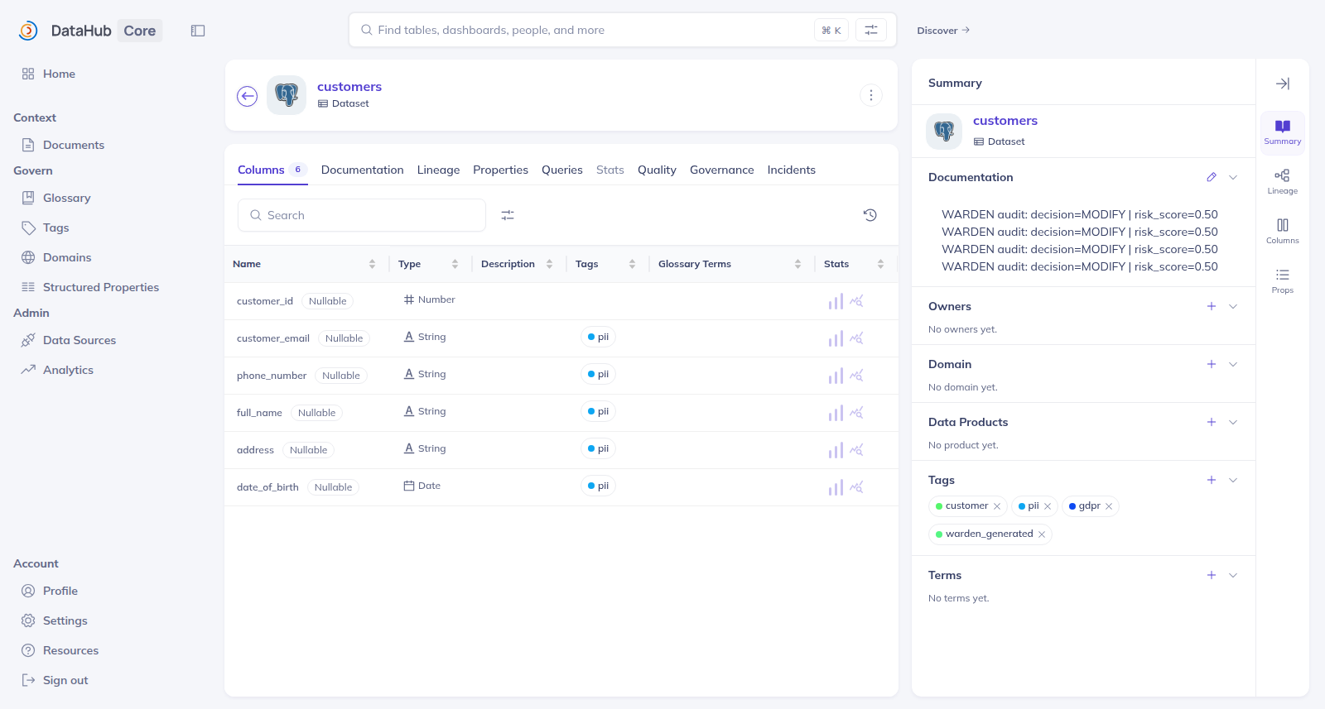The image size is (1325, 709).
Task: Open Lineage in the right side panel
Action: pos(1282,182)
